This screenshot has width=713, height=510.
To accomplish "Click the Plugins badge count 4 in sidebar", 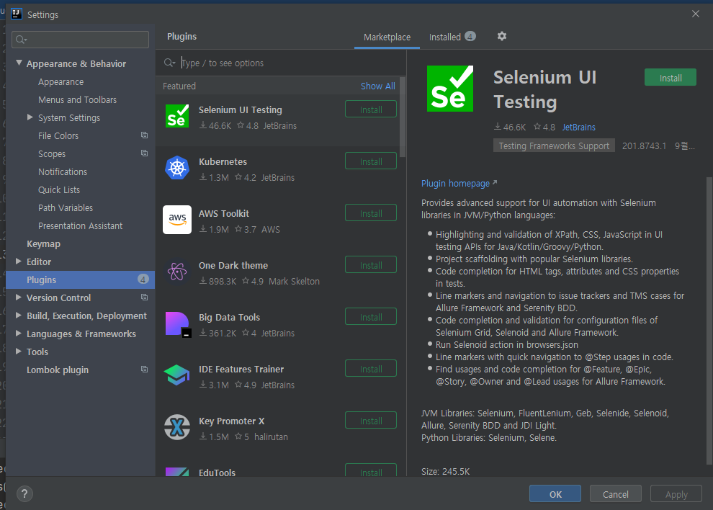I will coord(143,279).
